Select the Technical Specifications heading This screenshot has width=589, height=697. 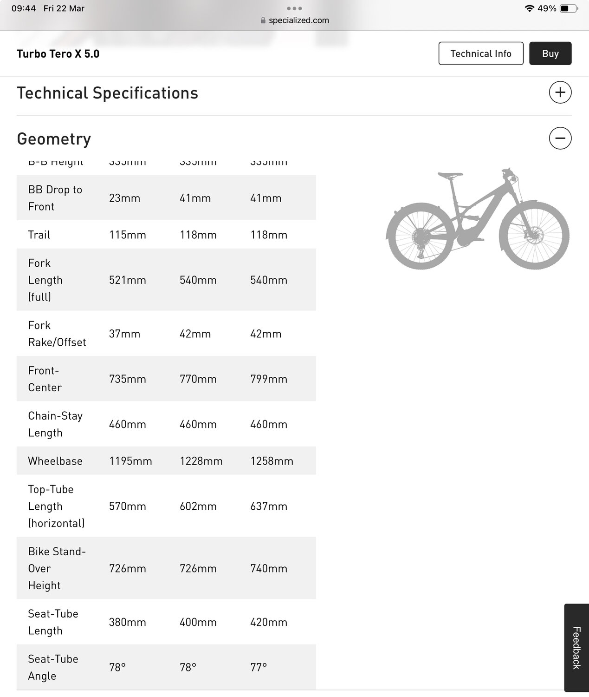[107, 93]
